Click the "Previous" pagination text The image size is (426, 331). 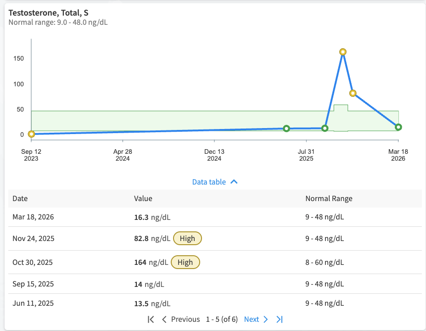click(x=185, y=319)
